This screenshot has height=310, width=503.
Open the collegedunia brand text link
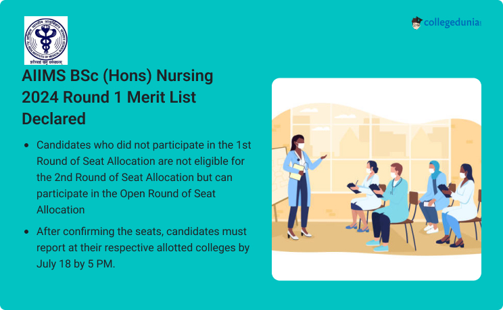pos(452,23)
